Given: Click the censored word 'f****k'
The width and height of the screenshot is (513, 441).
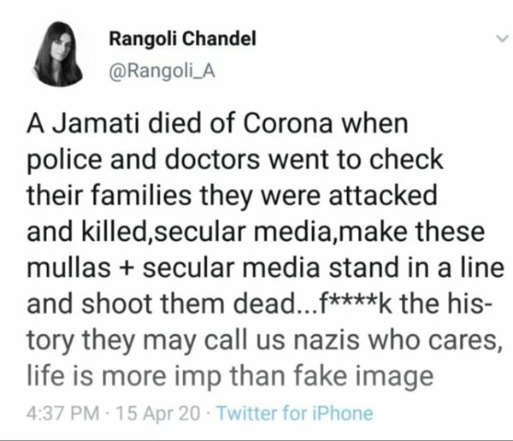Looking at the screenshot, I should click(355, 304).
